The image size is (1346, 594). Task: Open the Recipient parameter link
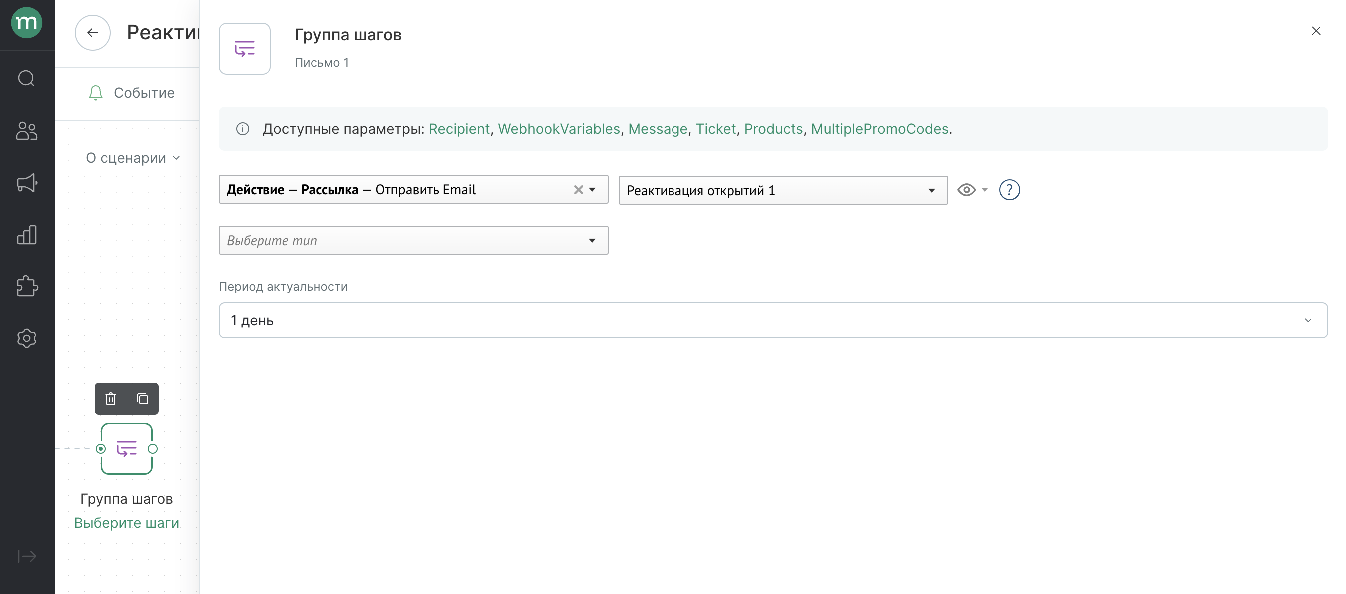click(459, 129)
